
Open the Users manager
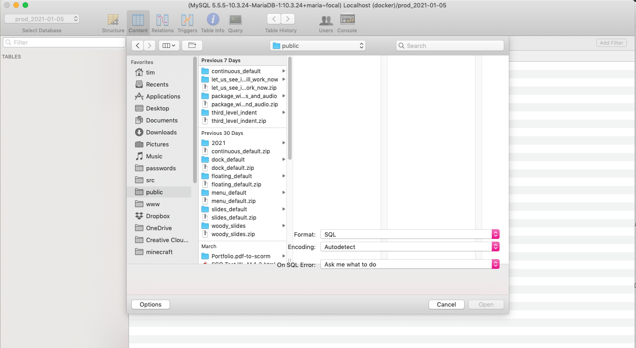(326, 21)
